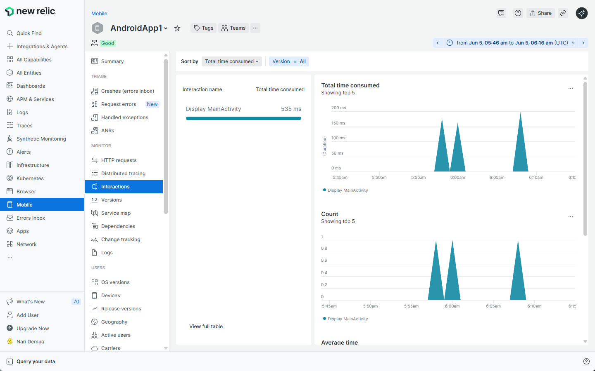Image resolution: width=595 pixels, height=371 pixels.
Task: Shift time range backward with left arrow
Action: pos(438,43)
